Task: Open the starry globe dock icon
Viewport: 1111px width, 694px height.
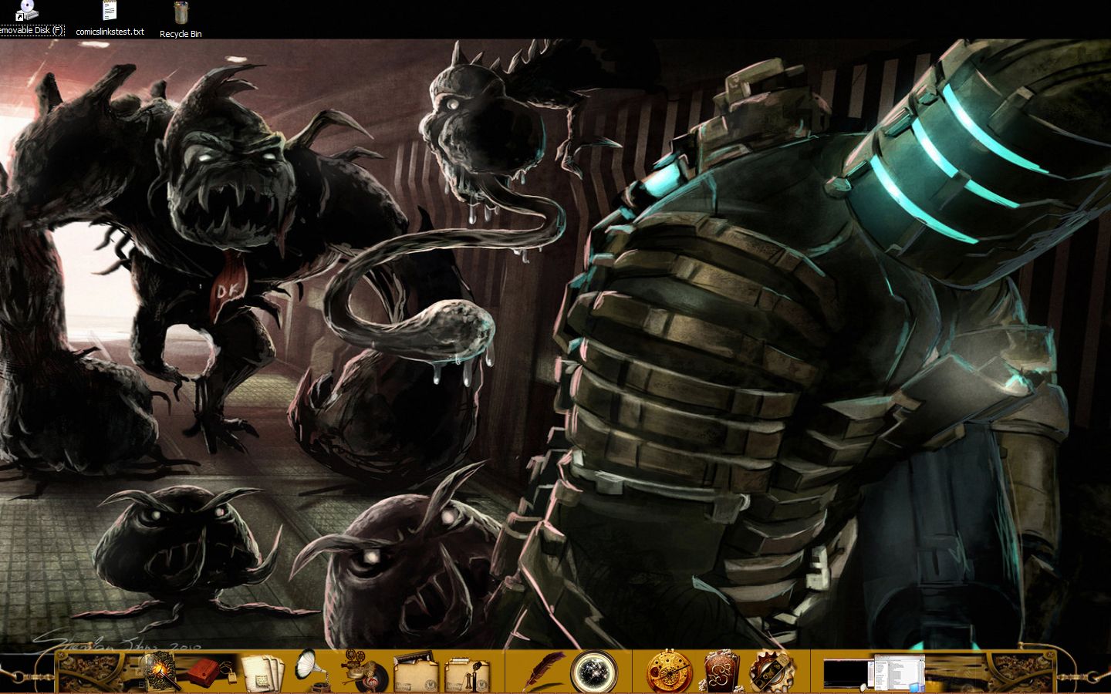Action: [x=594, y=672]
